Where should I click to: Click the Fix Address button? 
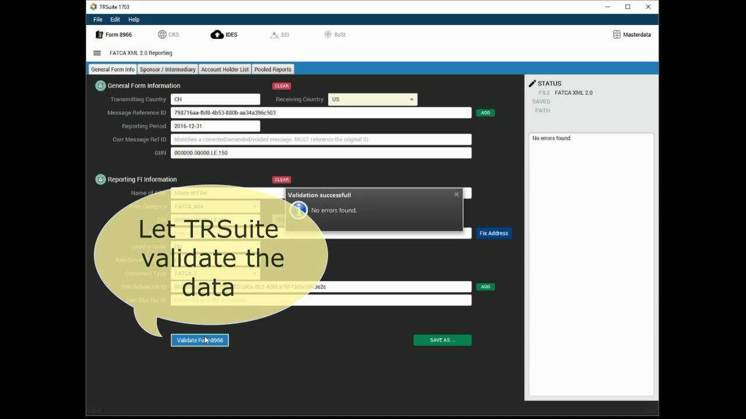[494, 233]
